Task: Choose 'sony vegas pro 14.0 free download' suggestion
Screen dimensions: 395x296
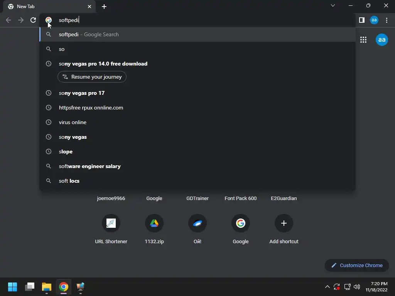Action: point(197,64)
